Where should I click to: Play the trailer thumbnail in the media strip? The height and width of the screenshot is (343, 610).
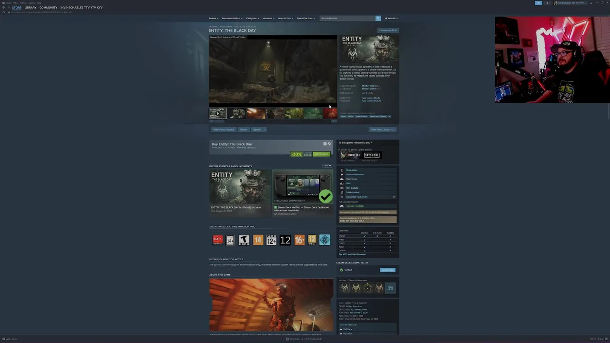[x=218, y=113]
